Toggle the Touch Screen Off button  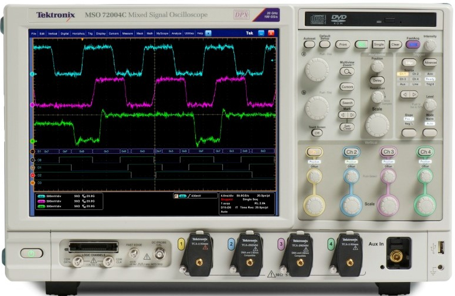point(316,133)
